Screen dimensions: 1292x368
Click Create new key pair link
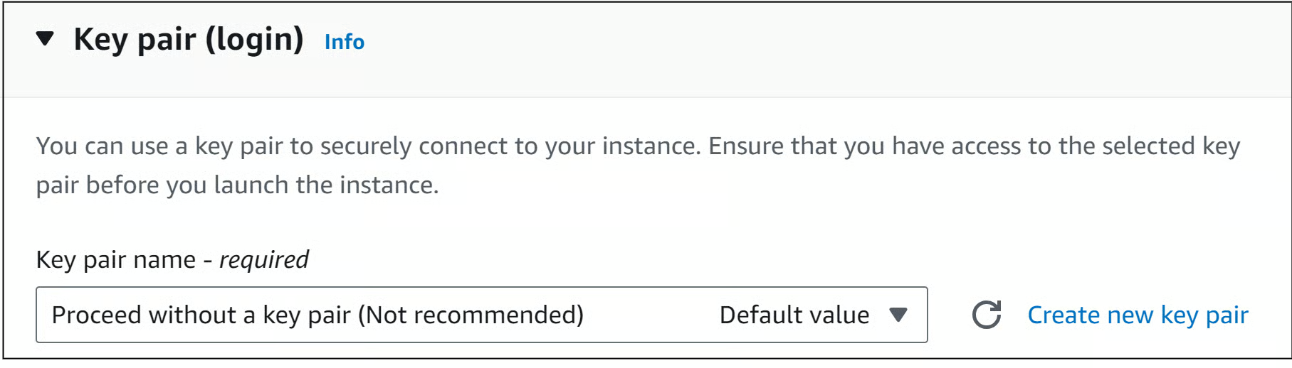[x=1138, y=315]
